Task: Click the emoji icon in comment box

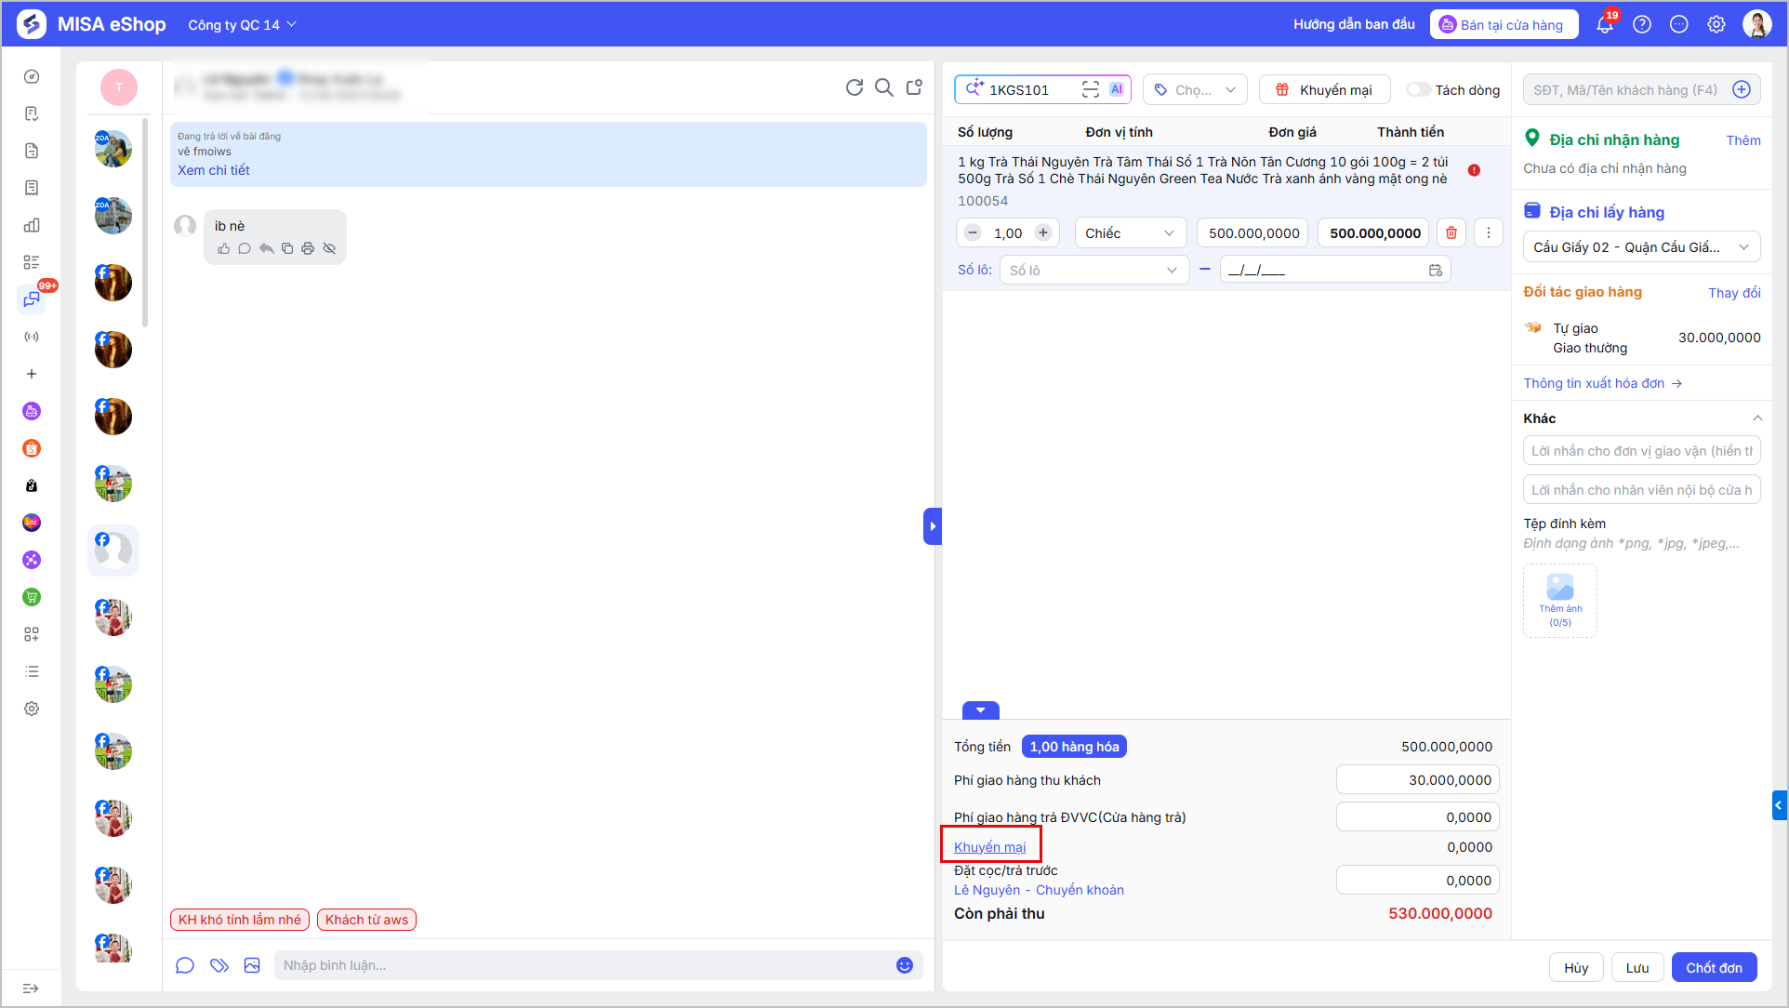Action: pos(904,965)
